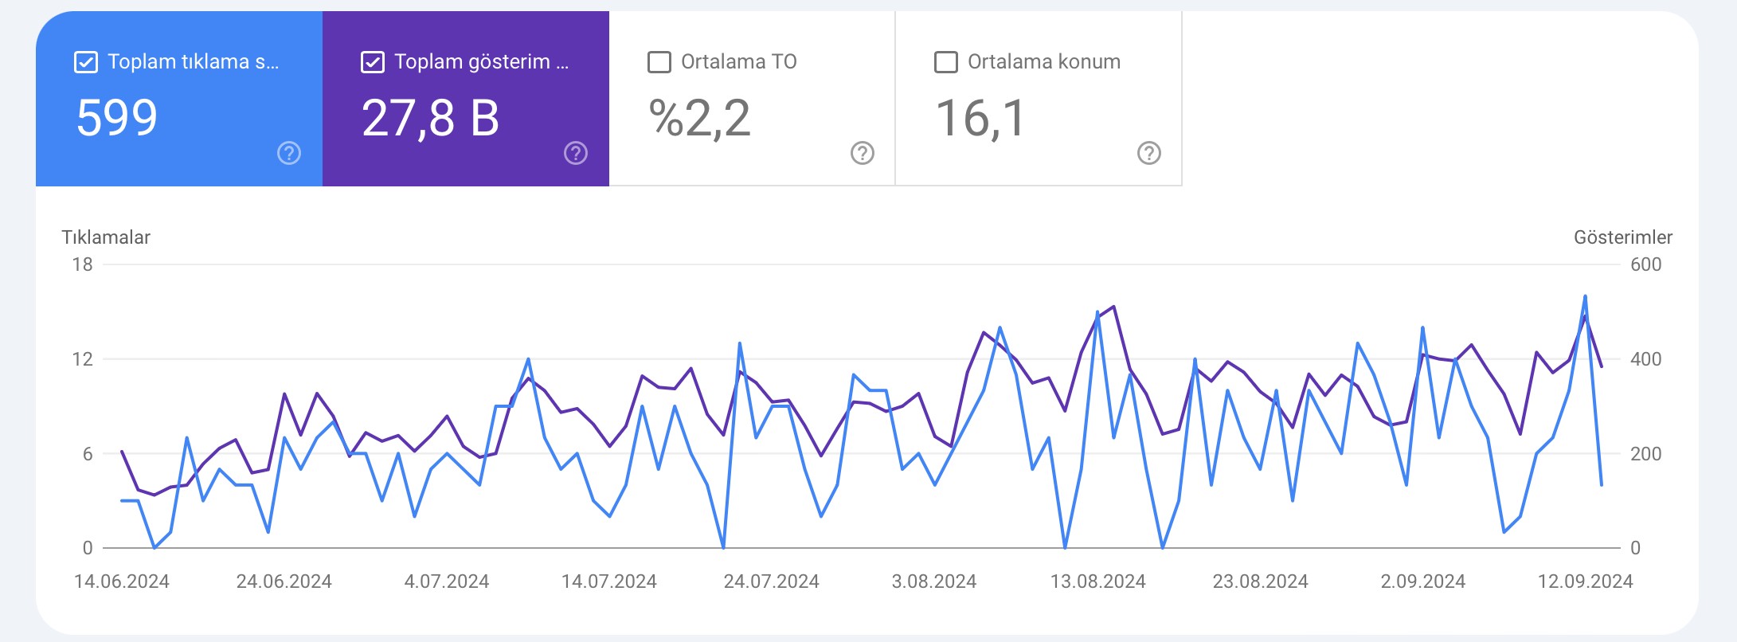The height and width of the screenshot is (642, 1737).
Task: Click the 200 value on impressions axis
Action: pyautogui.click(x=1646, y=454)
